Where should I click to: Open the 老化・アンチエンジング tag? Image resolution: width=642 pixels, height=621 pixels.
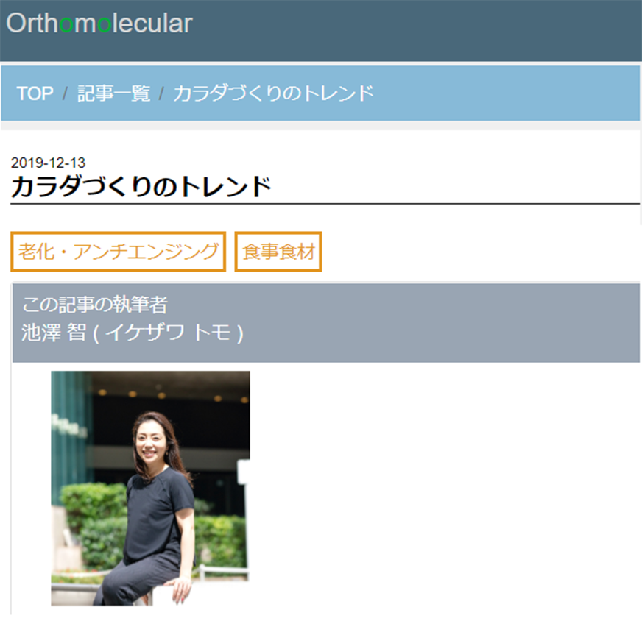(x=119, y=252)
